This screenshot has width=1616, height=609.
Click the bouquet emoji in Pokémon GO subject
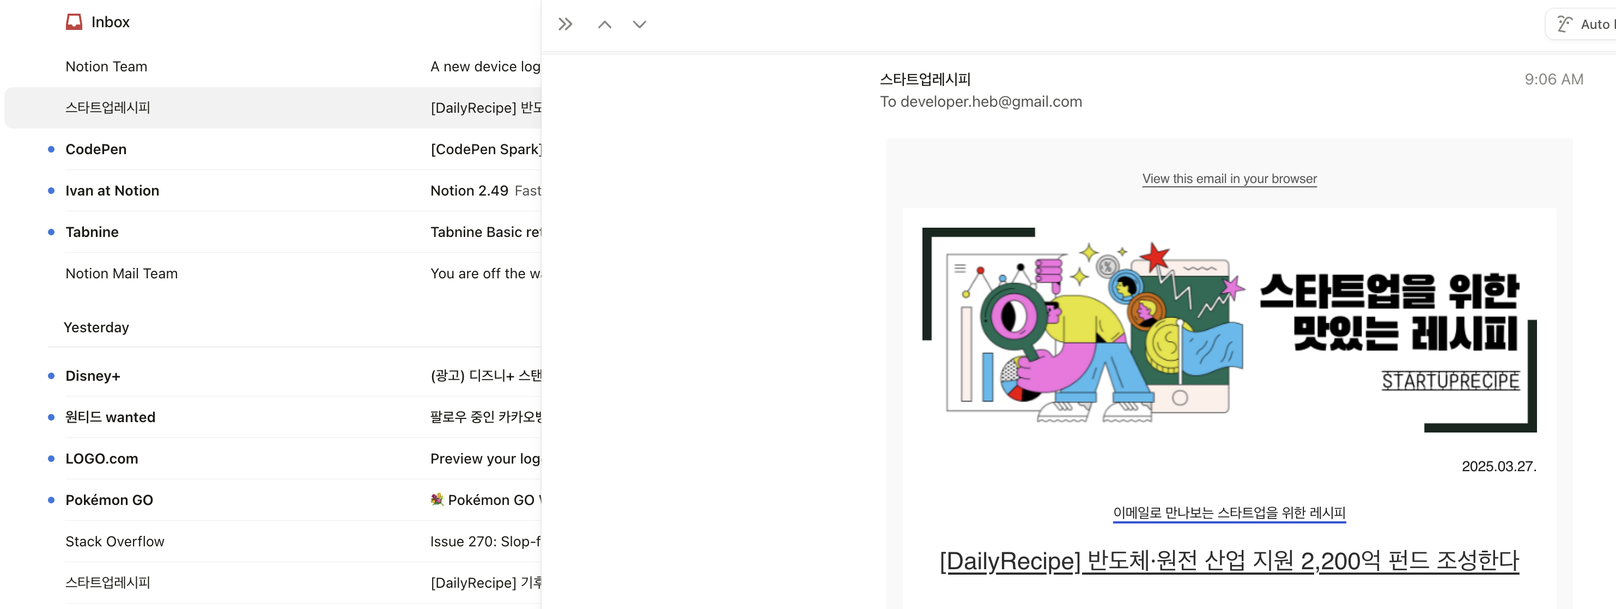coord(438,500)
